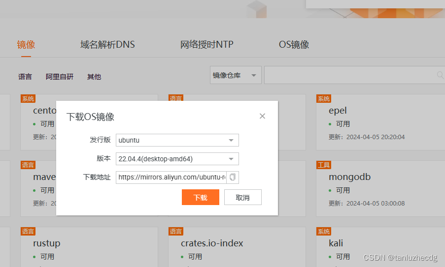Click the 下载OS镜像 dialog title

point(90,117)
